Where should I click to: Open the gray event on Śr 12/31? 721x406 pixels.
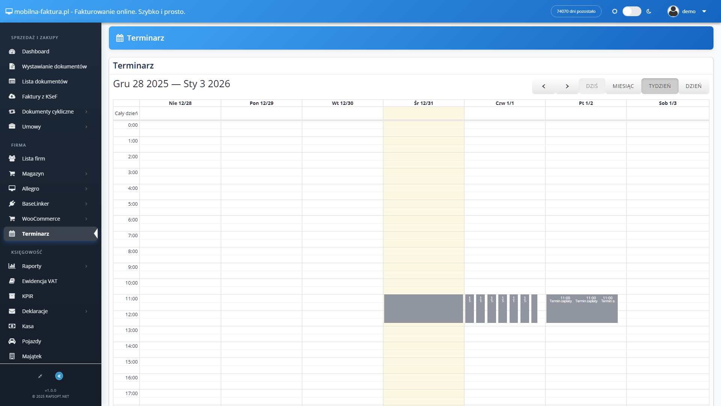pos(423,309)
